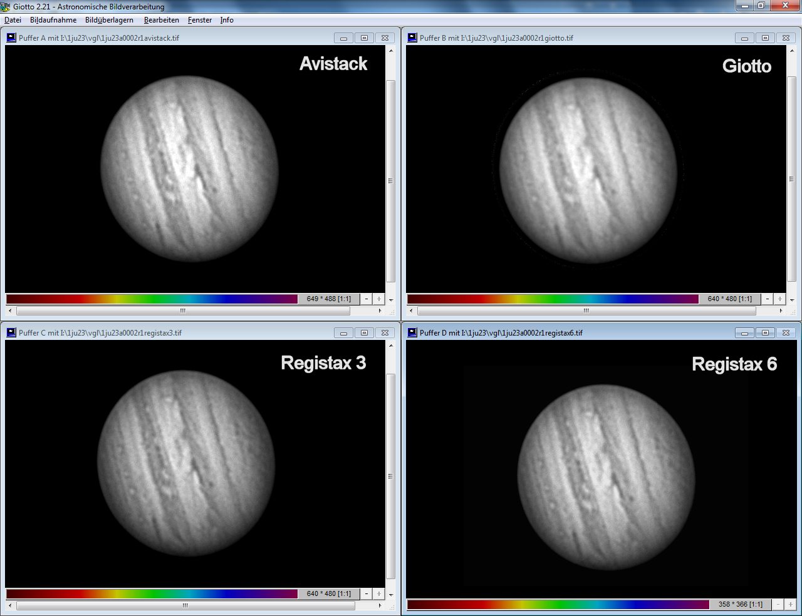802x616 pixels.
Task: Click Puffer A vertical scrollbar thumb
Action: [x=391, y=181]
